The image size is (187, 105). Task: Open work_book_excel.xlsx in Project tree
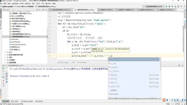pyautogui.click(x=18, y=44)
